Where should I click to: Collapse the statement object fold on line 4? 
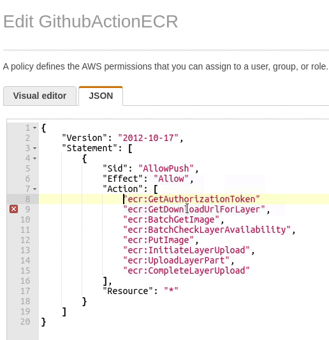34,158
